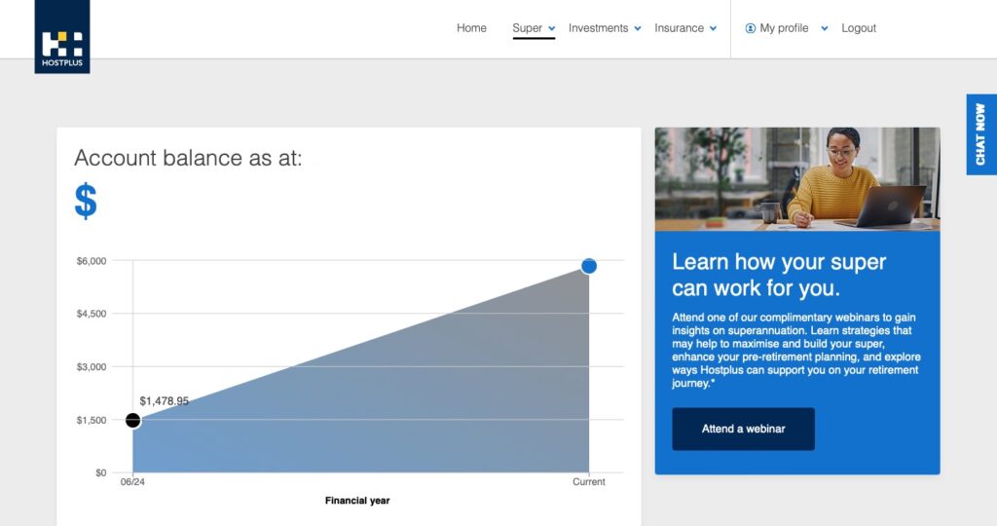Click the $1,478.95 value label
This screenshot has width=997, height=526.
tap(164, 401)
